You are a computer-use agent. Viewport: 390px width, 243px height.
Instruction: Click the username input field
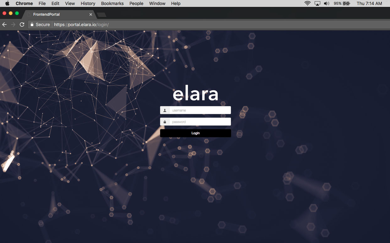point(200,110)
